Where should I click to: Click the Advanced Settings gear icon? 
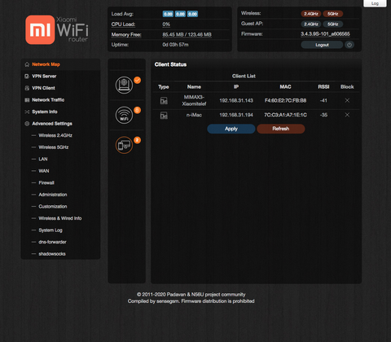pos(27,124)
